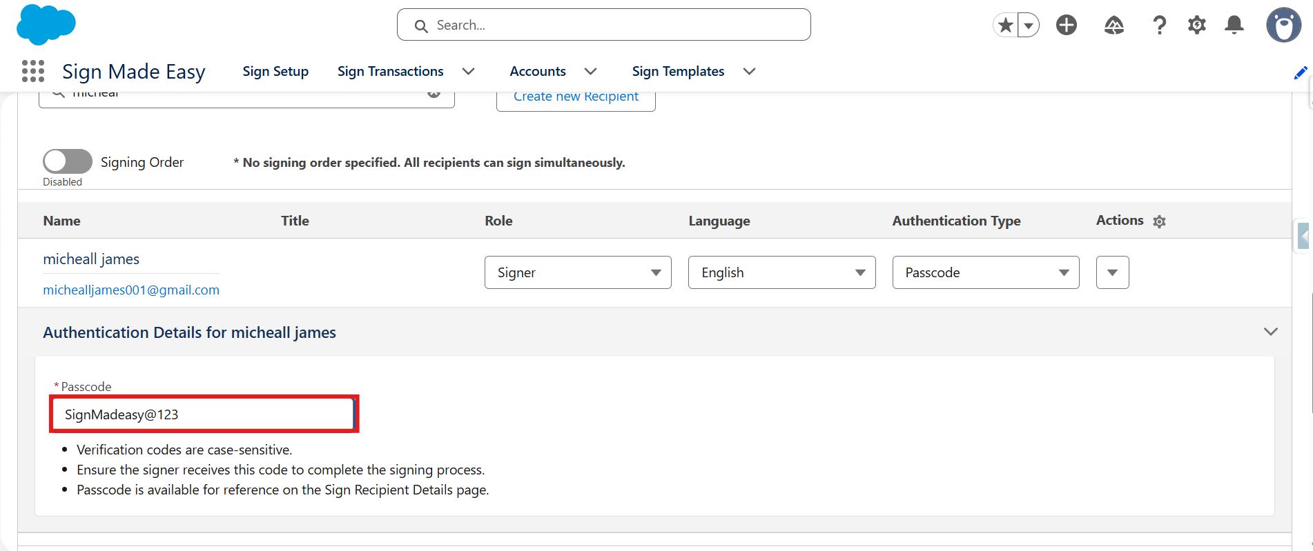Click the Role column header
The height and width of the screenshot is (551, 1313).
point(498,221)
